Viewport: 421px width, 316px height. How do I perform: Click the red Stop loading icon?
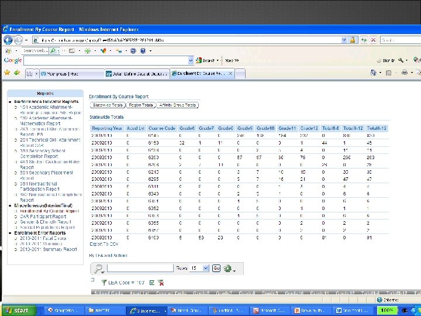click(x=373, y=40)
